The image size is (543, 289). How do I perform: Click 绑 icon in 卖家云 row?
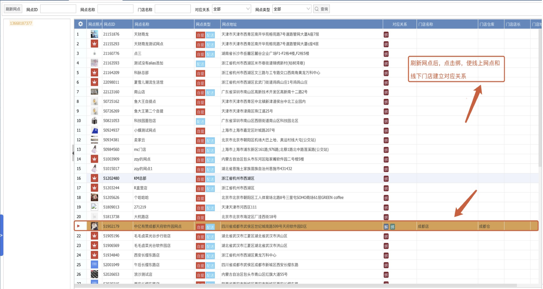(x=386, y=140)
